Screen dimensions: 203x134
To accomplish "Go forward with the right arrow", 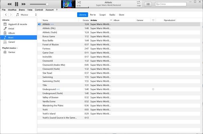I will click(11, 15).
